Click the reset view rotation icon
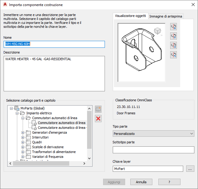The image size is (198, 189). point(174,55)
